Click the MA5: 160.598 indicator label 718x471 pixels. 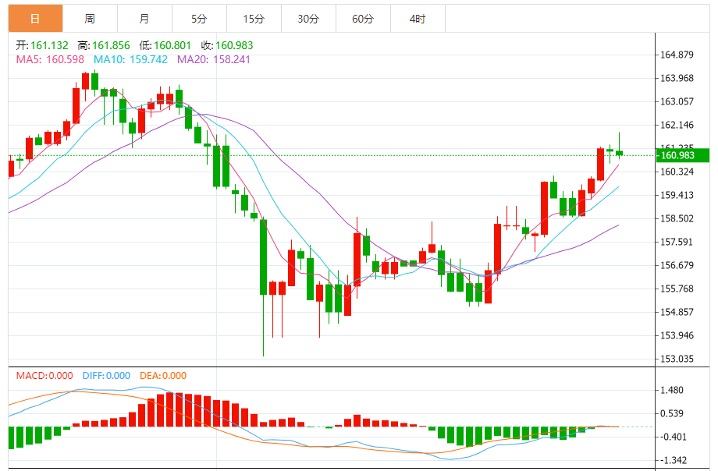[x=50, y=59]
